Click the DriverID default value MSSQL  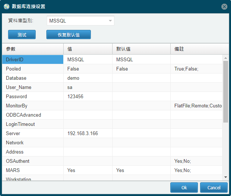pos(141,59)
